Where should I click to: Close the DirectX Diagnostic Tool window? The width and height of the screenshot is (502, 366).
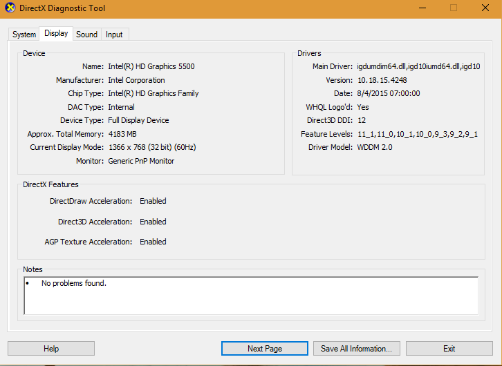(x=485, y=8)
